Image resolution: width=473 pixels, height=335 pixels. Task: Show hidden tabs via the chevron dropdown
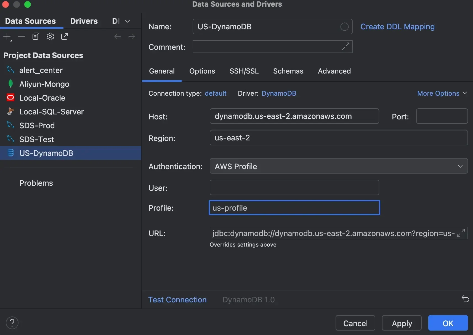(x=127, y=21)
